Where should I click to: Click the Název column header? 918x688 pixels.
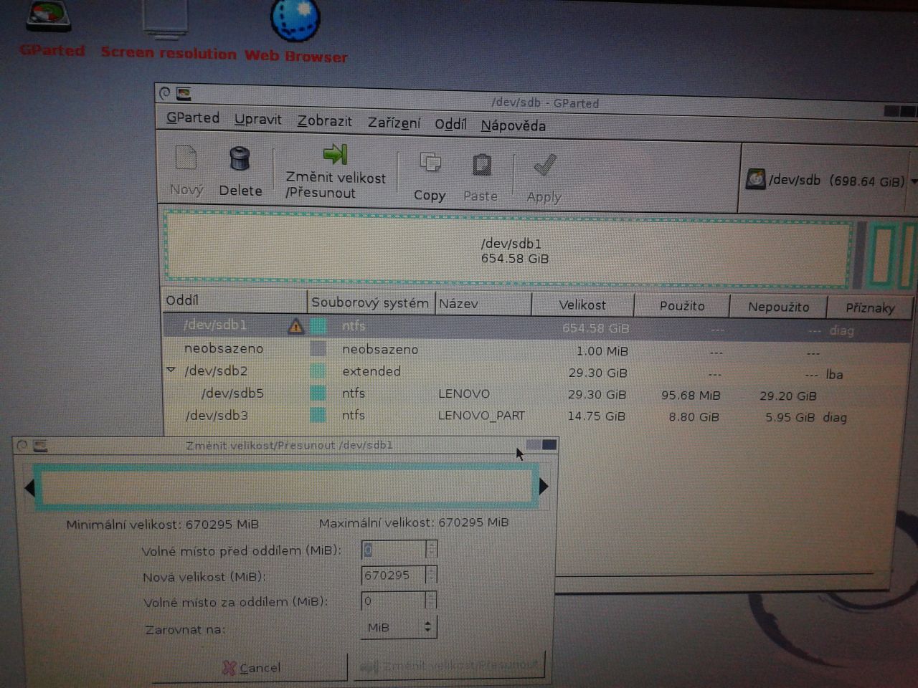[x=483, y=303]
